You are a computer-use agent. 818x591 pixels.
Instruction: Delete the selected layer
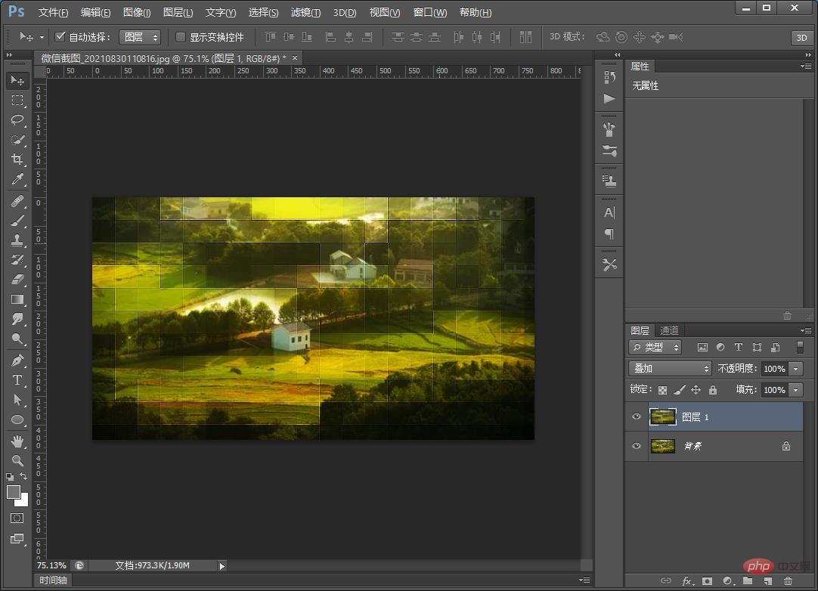point(789,581)
